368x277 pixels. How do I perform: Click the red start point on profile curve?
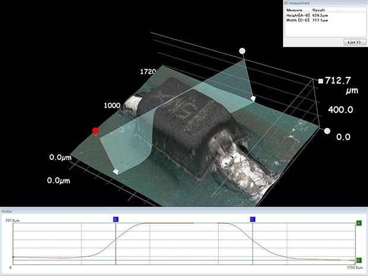(13, 257)
